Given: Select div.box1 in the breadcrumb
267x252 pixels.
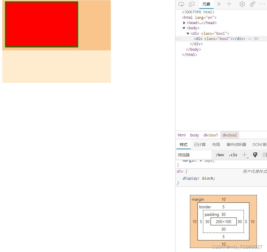Looking at the screenshot, I should click(x=211, y=135).
